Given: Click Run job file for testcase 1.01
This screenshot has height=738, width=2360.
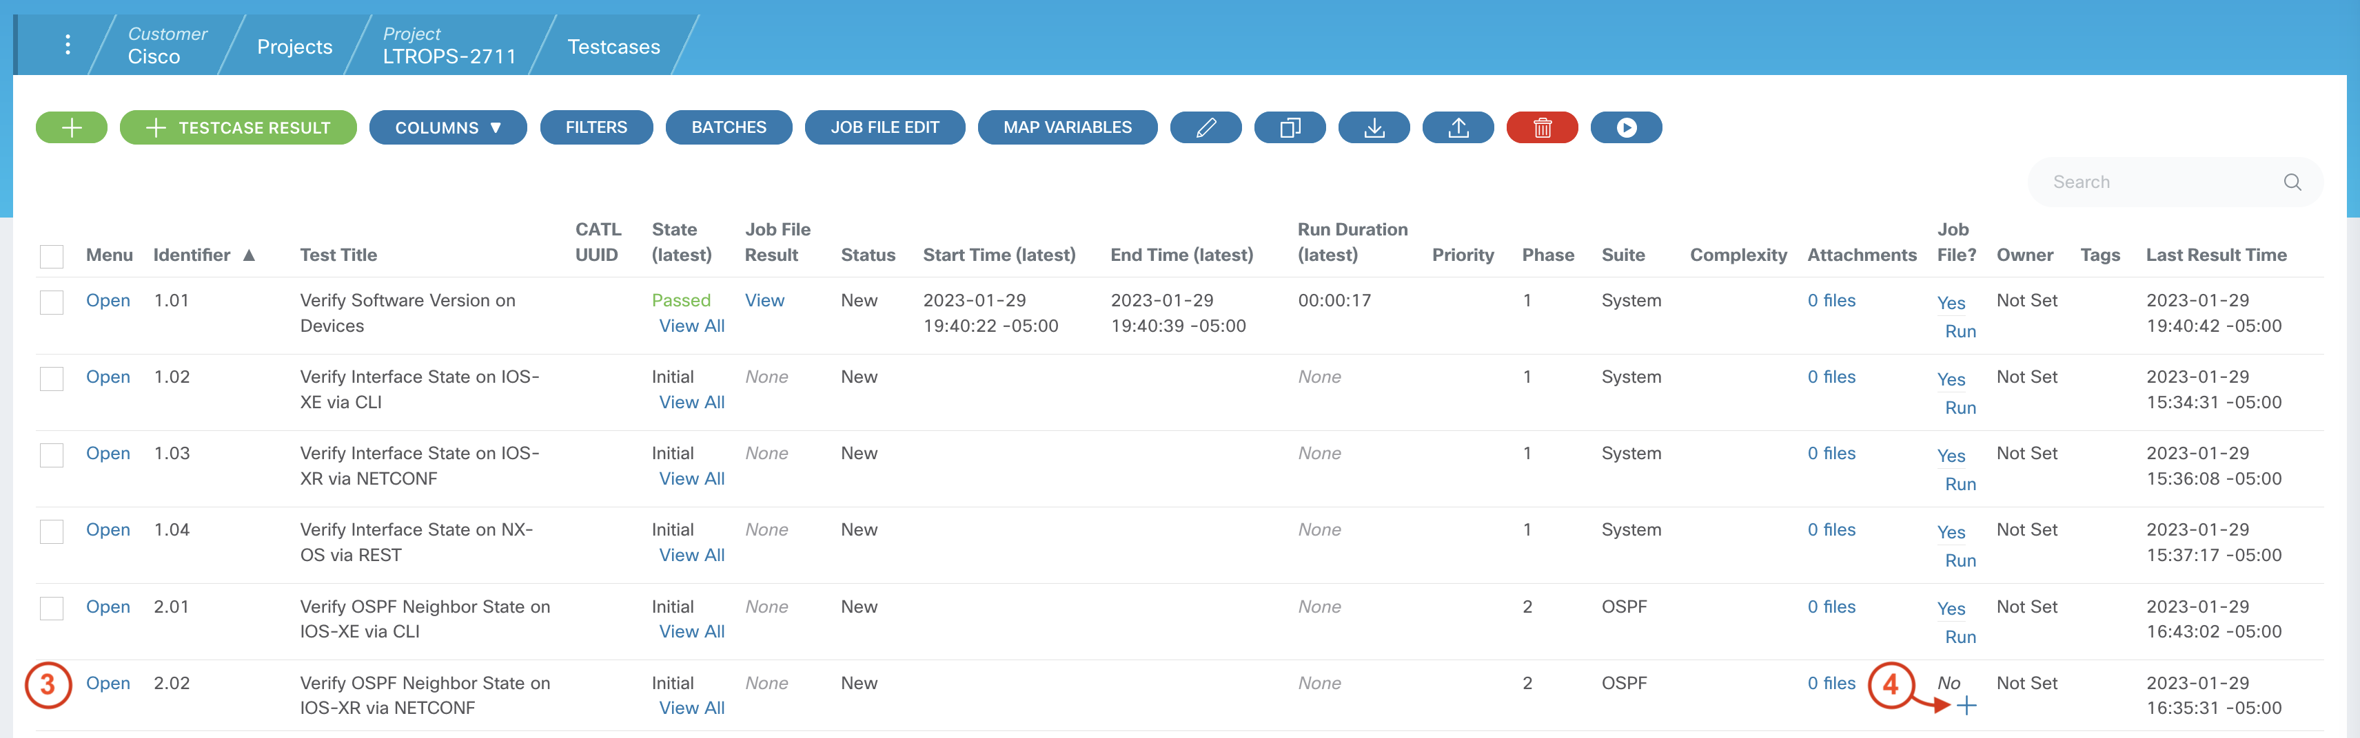Looking at the screenshot, I should point(1960,332).
